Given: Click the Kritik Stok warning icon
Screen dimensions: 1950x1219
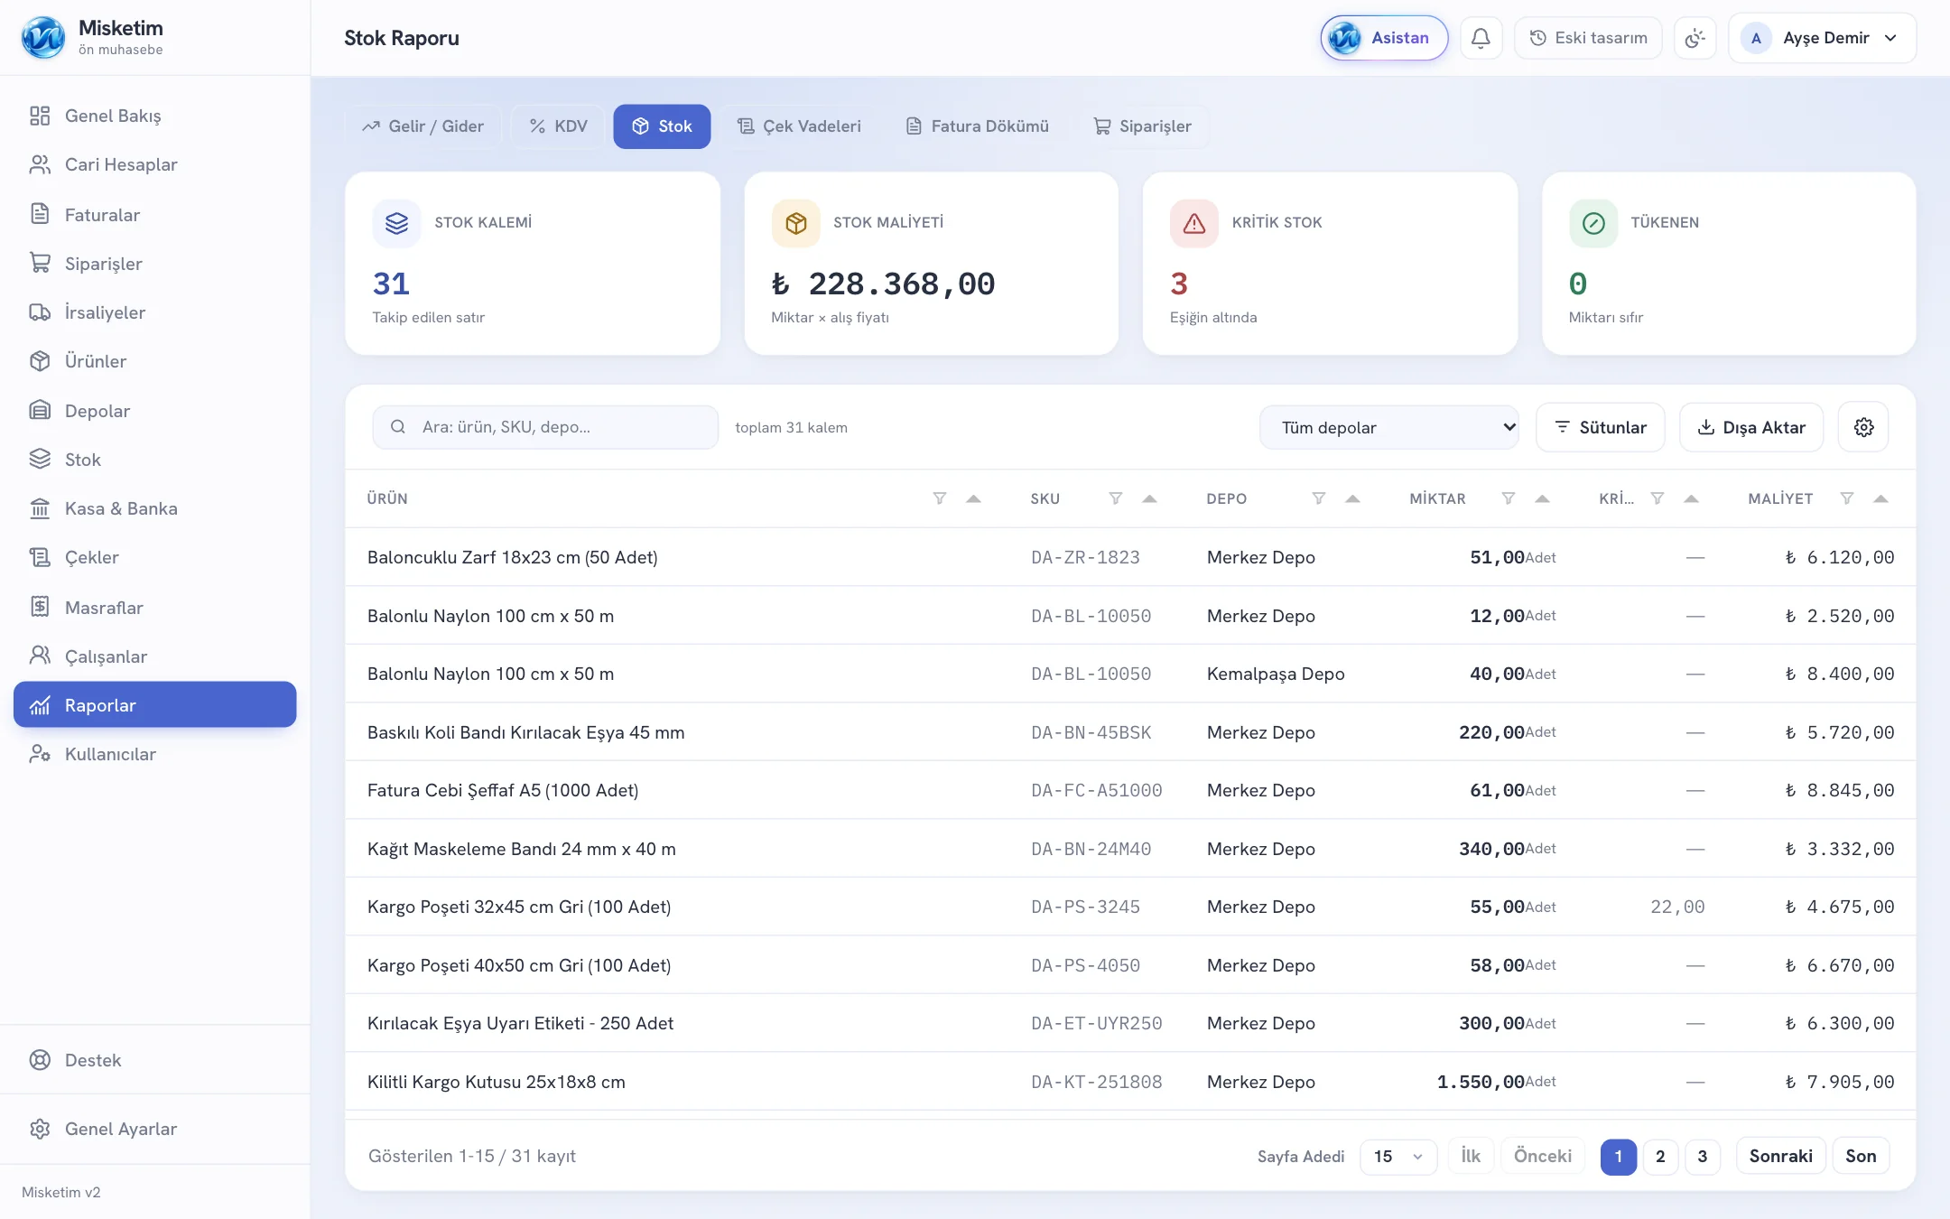Looking at the screenshot, I should click(1194, 223).
